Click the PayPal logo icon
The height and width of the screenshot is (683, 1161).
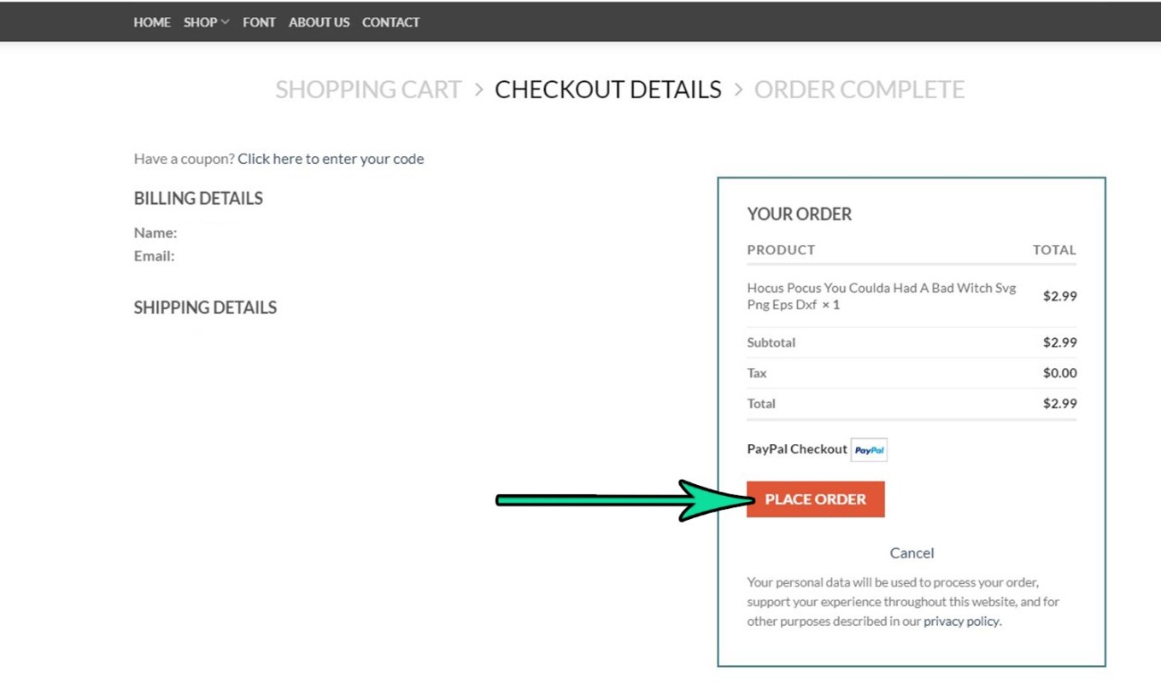click(869, 450)
